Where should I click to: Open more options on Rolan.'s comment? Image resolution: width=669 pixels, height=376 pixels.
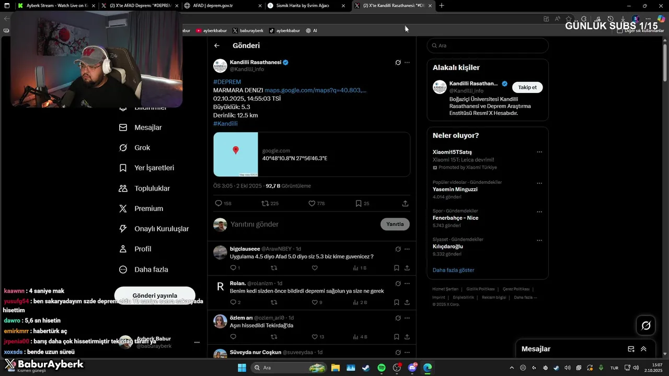tap(407, 284)
